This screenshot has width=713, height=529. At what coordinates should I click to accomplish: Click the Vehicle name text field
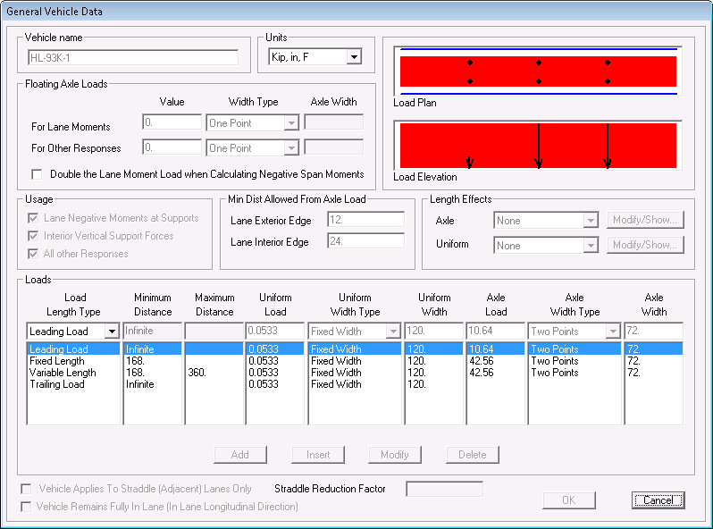(132, 58)
